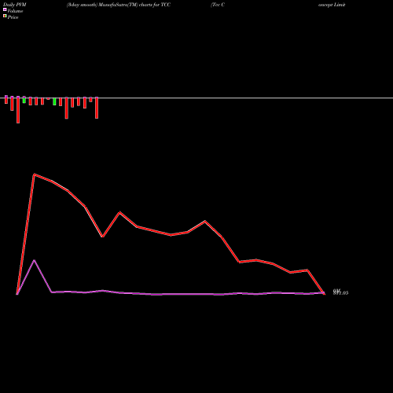Click the peak of the purple volume line
The height and width of the screenshot is (393, 393).
point(34,260)
